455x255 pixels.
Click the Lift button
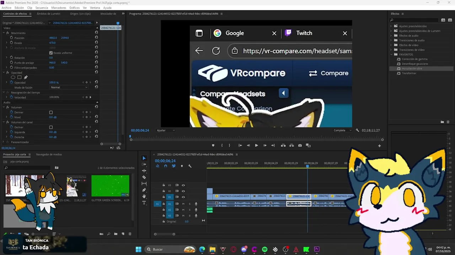[x=283, y=145]
